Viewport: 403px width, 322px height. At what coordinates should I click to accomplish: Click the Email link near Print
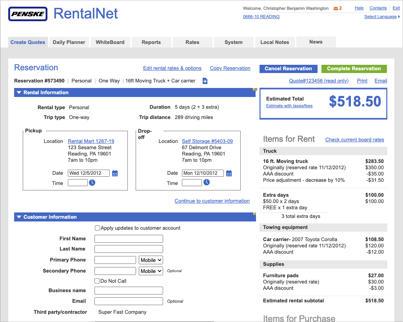pos(381,81)
